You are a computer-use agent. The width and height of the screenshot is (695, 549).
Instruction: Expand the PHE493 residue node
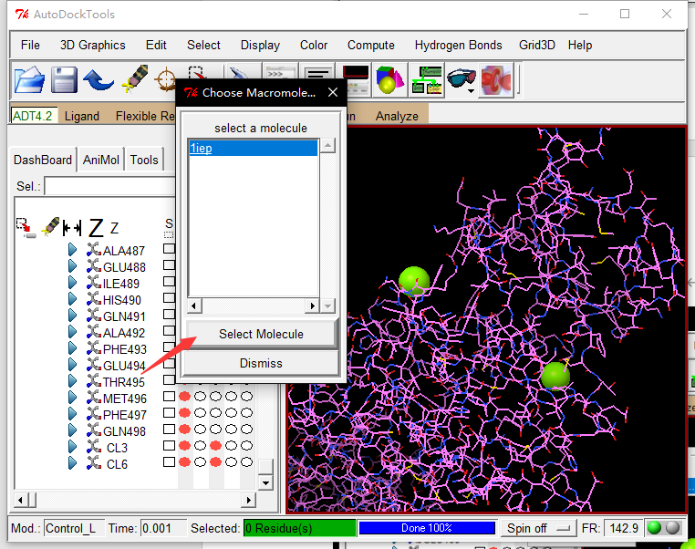73,347
